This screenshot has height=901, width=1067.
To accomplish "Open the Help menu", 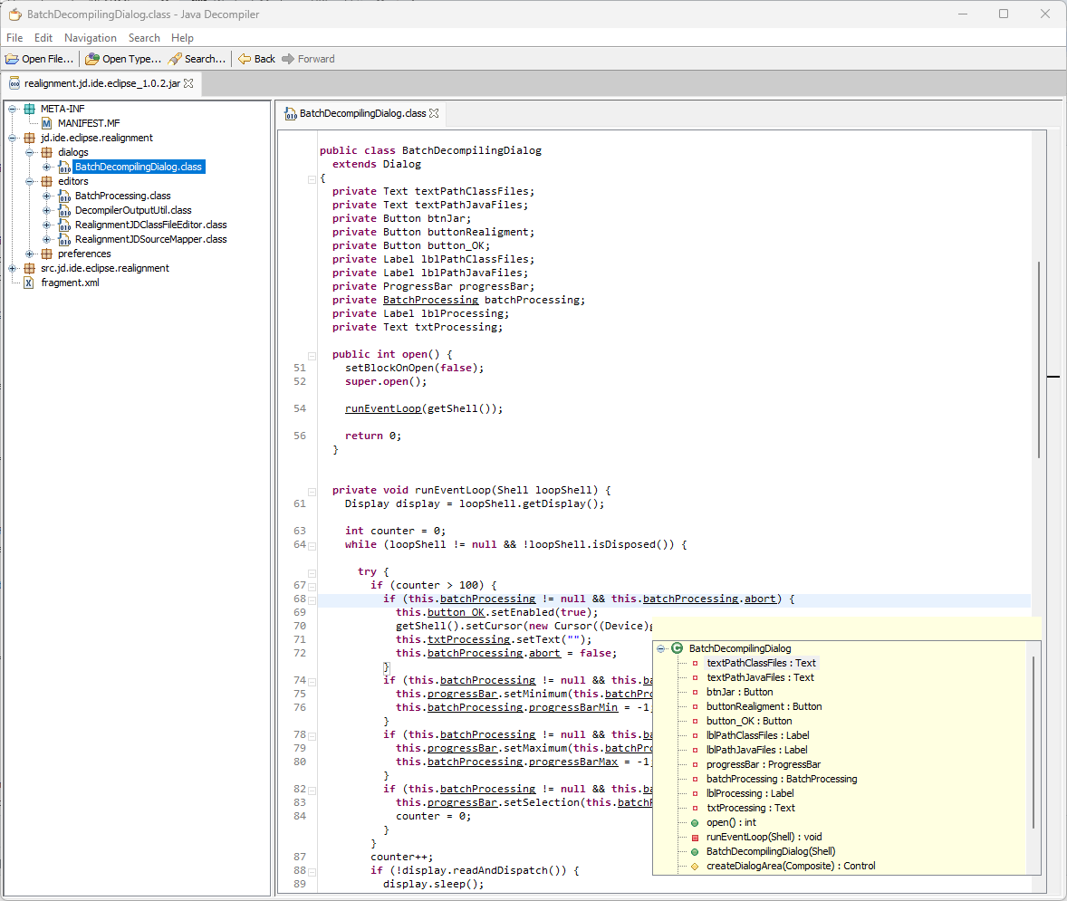I will [x=182, y=38].
